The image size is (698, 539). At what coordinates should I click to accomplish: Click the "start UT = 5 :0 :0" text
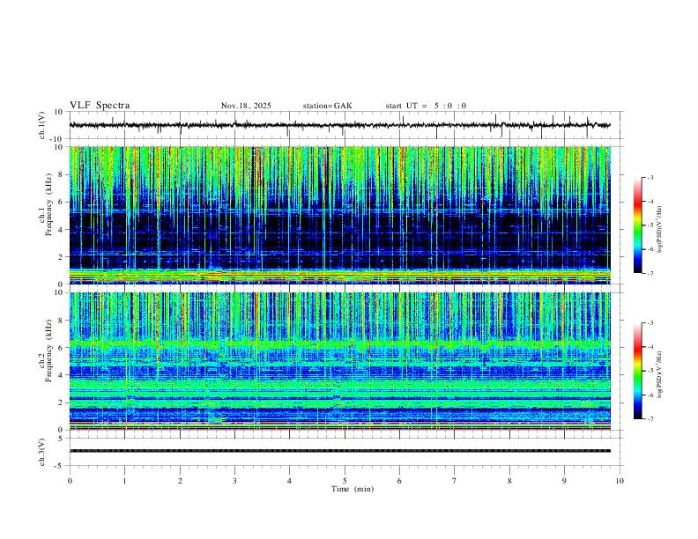click(426, 106)
